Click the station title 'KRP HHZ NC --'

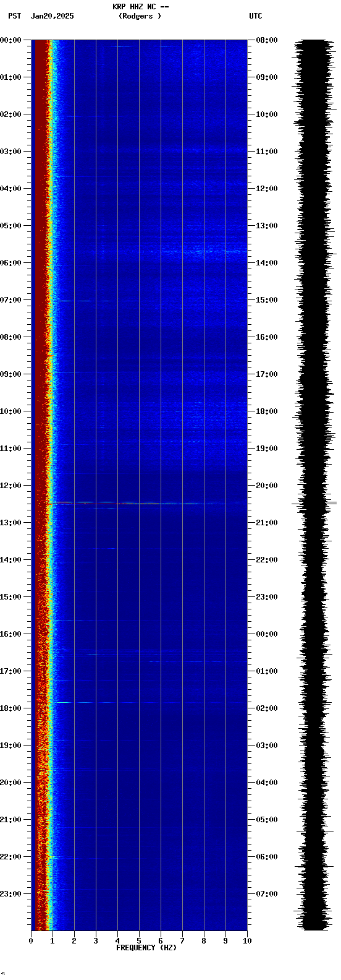point(140,7)
